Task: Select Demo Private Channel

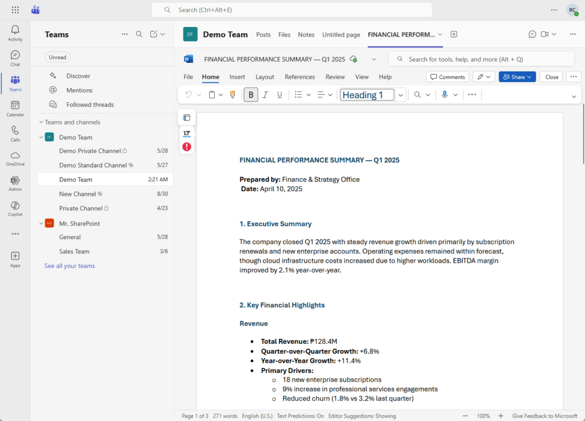Action: (x=105, y=151)
